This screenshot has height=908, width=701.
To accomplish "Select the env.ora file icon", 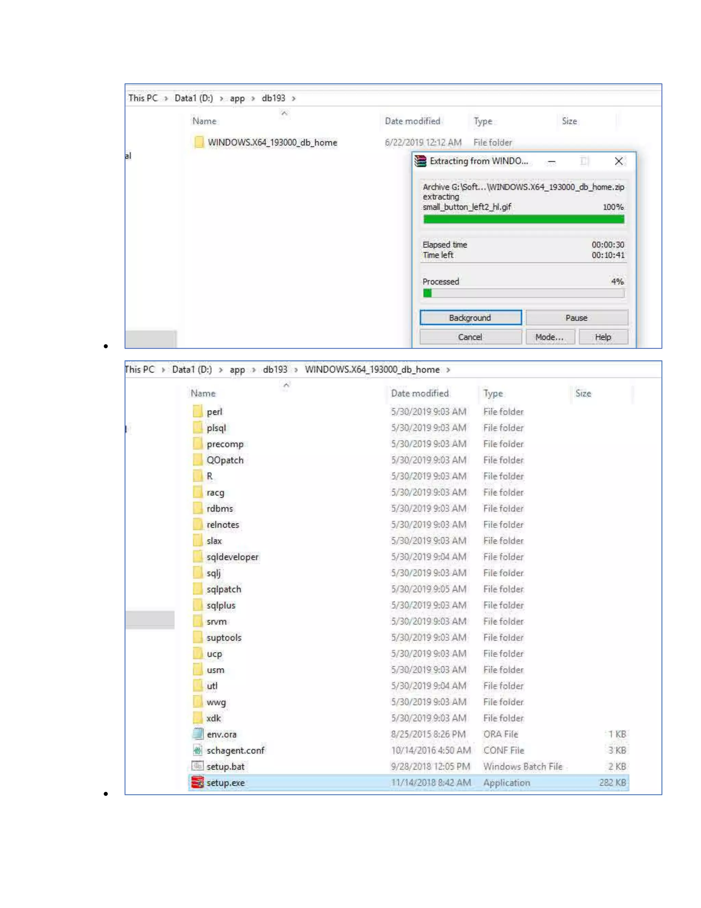I will pos(198,734).
